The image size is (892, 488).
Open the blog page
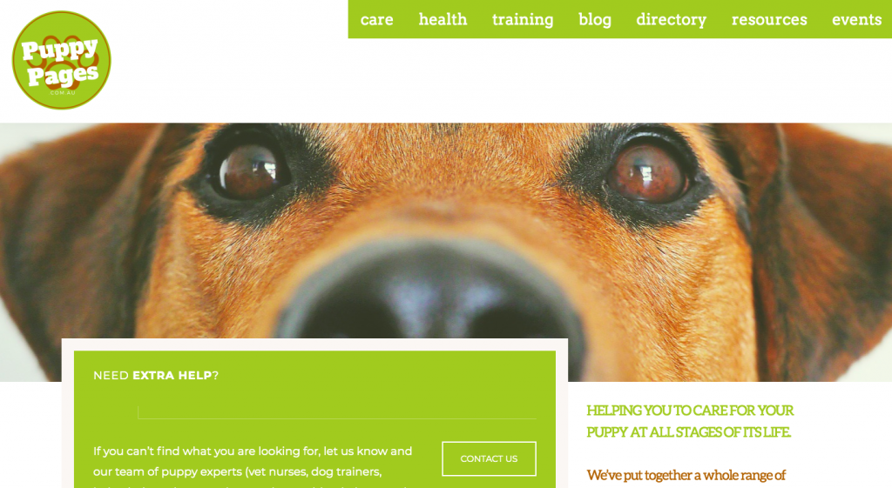pos(594,20)
